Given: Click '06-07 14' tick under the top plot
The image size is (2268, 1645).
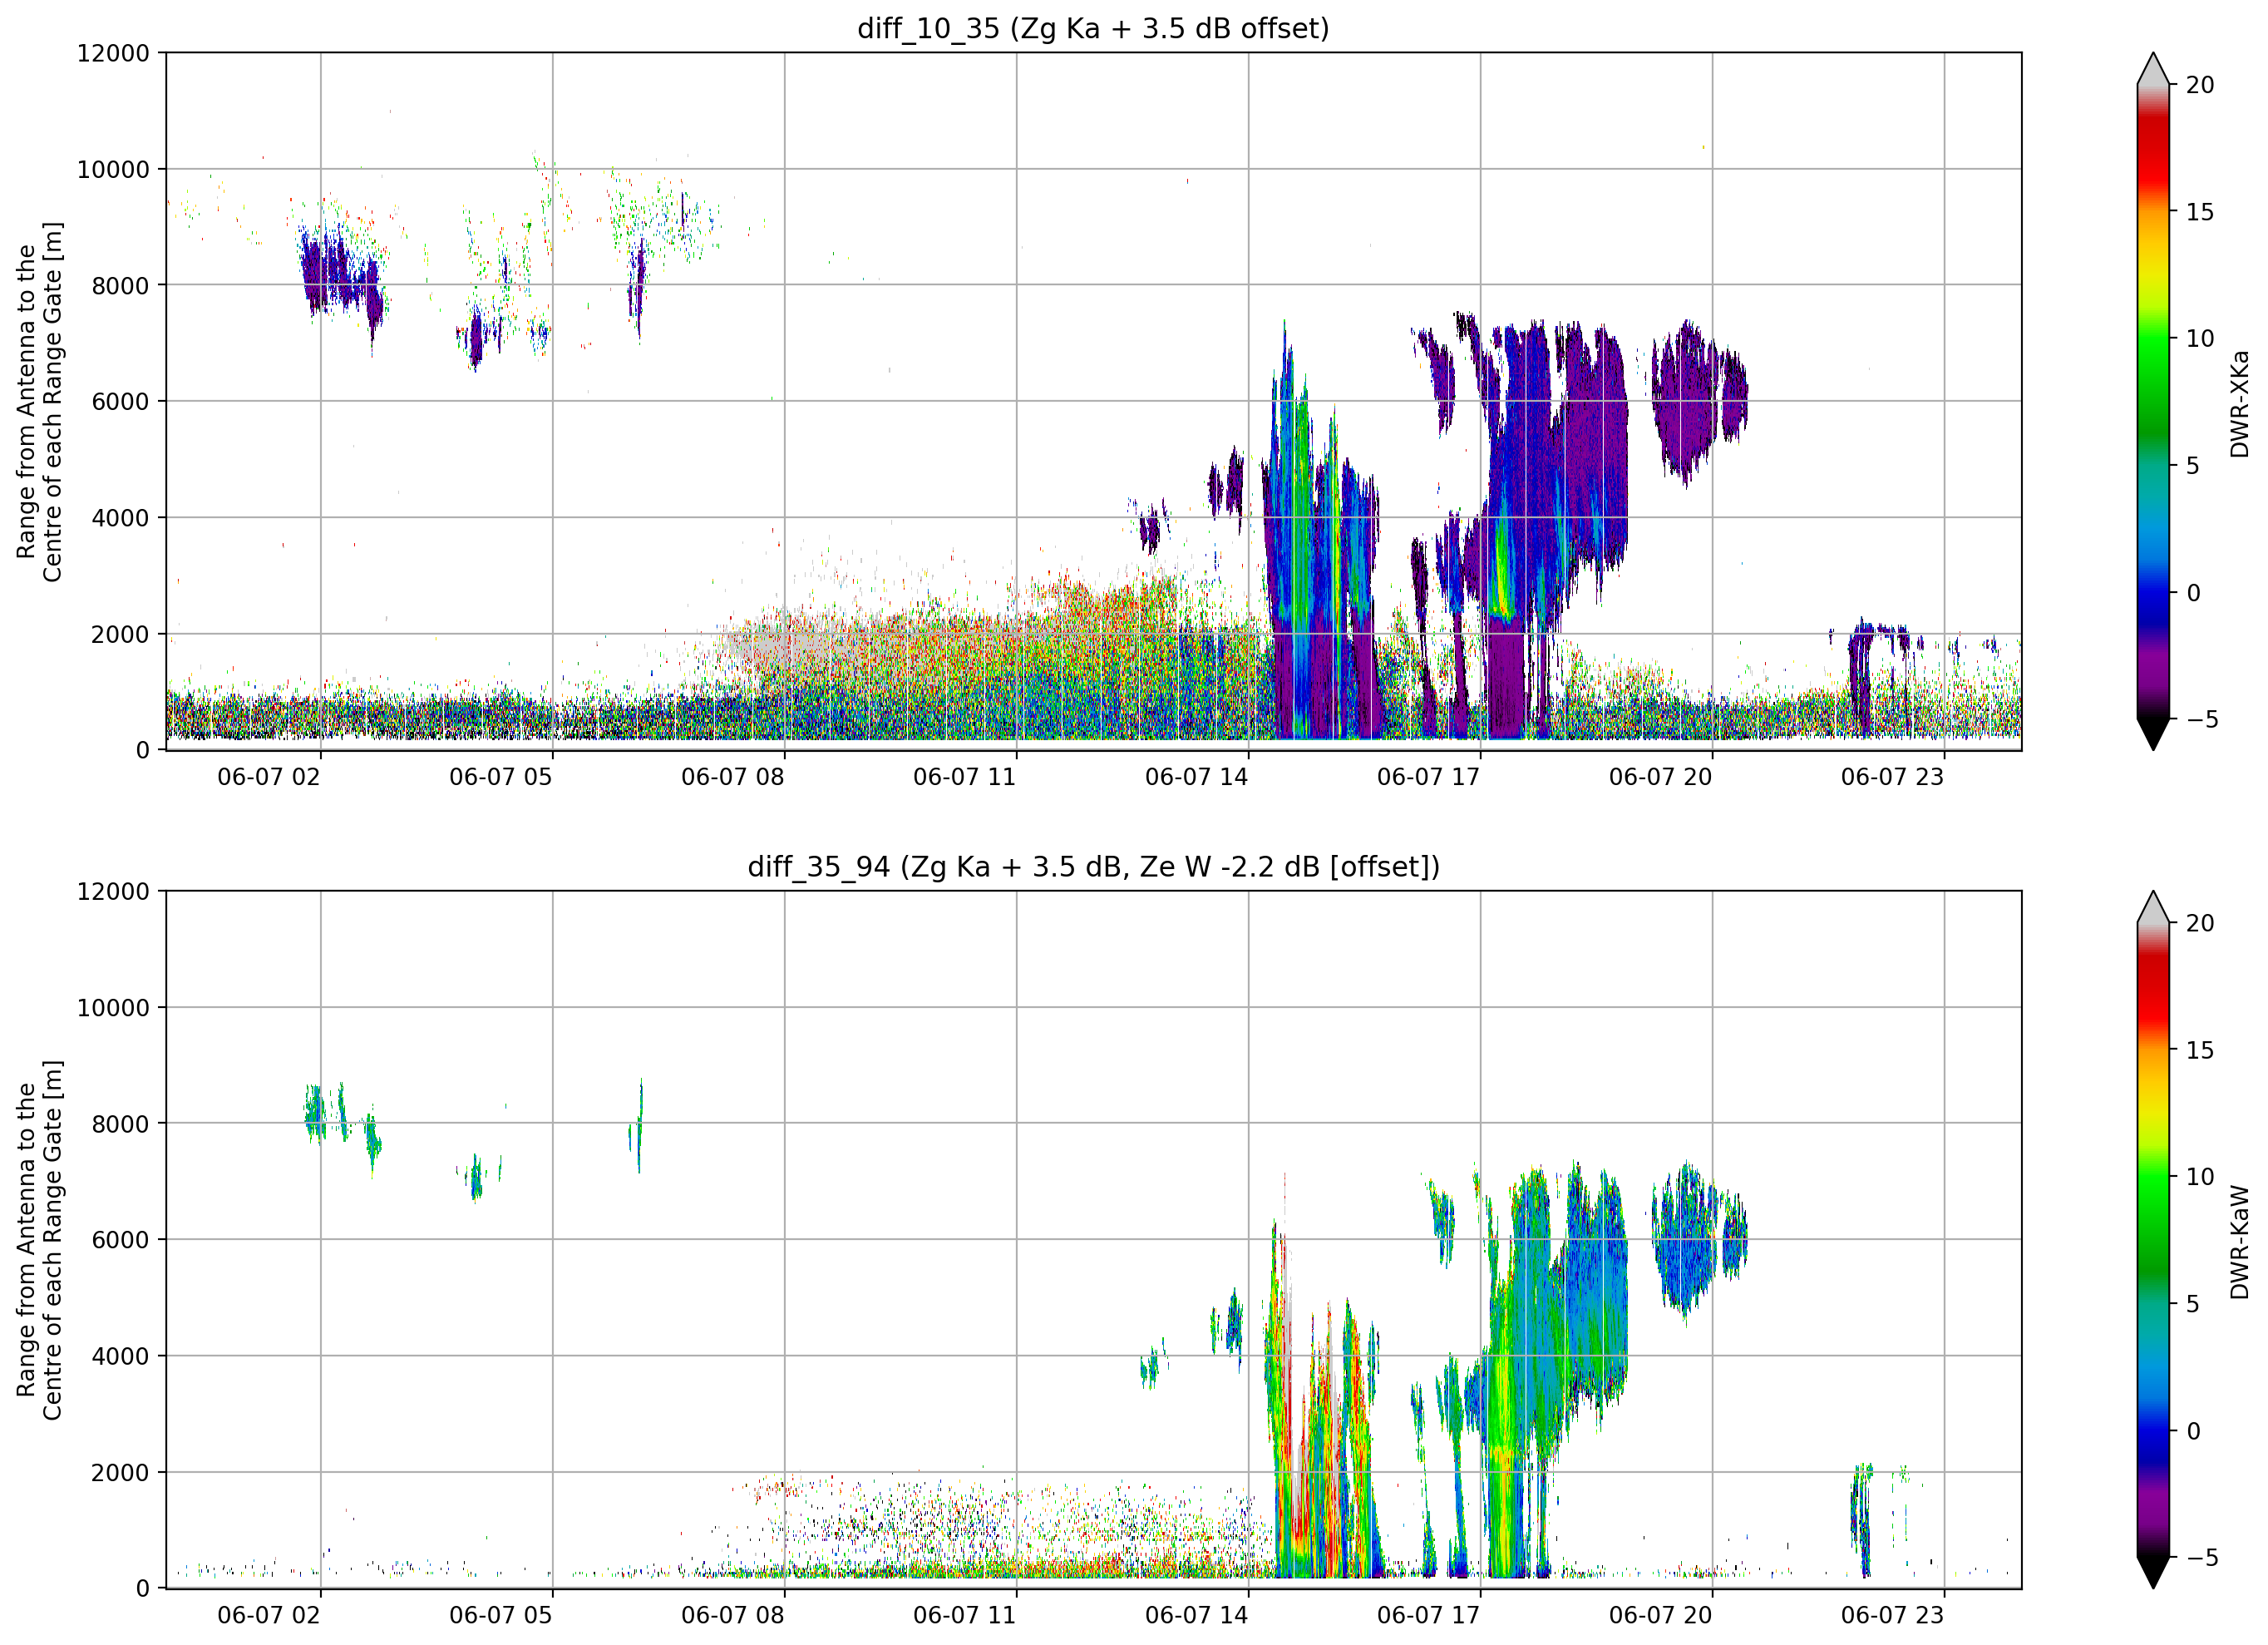Looking at the screenshot, I should (1197, 778).
